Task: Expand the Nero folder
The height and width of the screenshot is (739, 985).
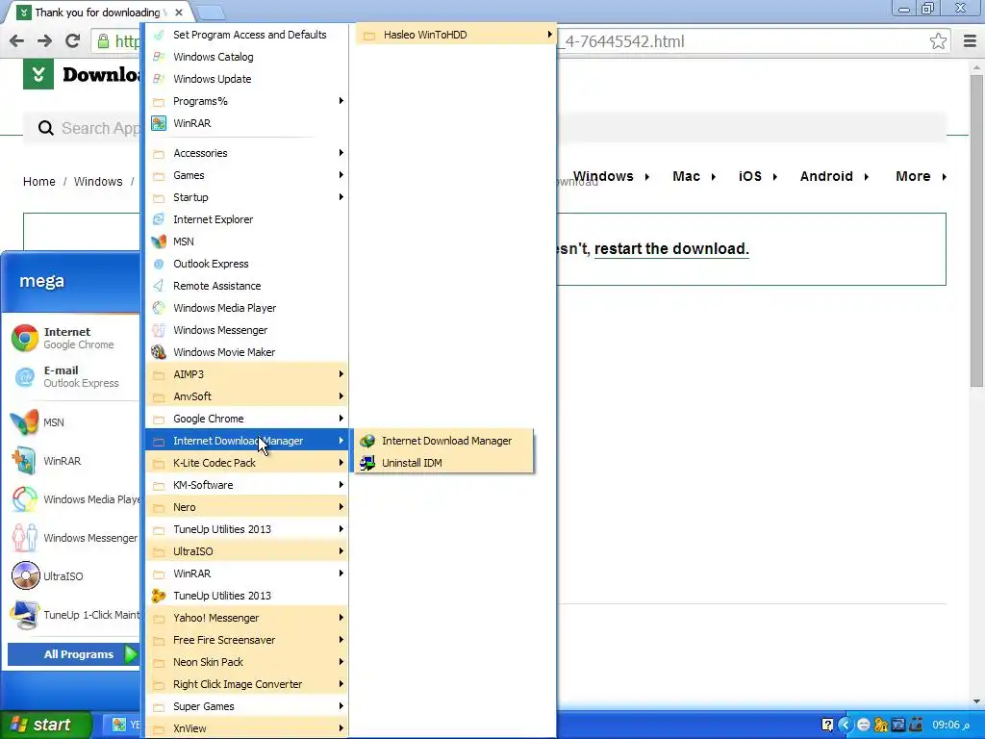Action: tap(247, 506)
